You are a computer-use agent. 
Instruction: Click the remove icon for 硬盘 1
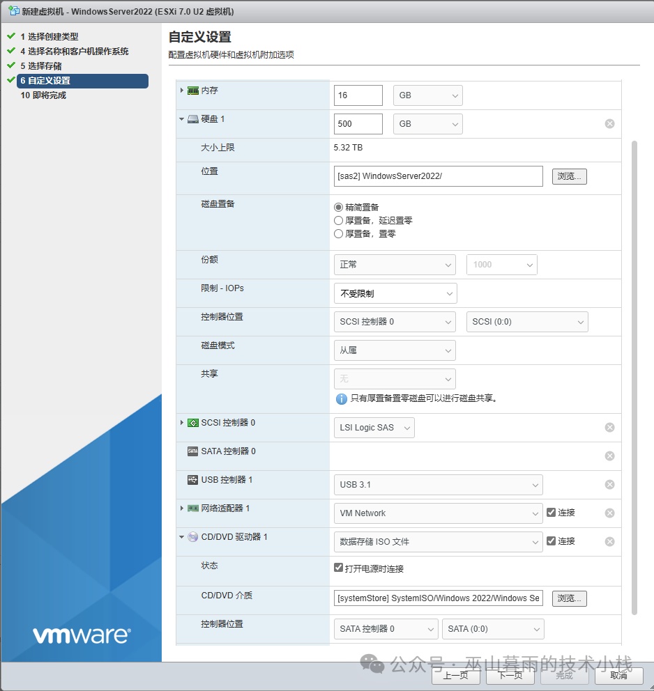pos(609,124)
